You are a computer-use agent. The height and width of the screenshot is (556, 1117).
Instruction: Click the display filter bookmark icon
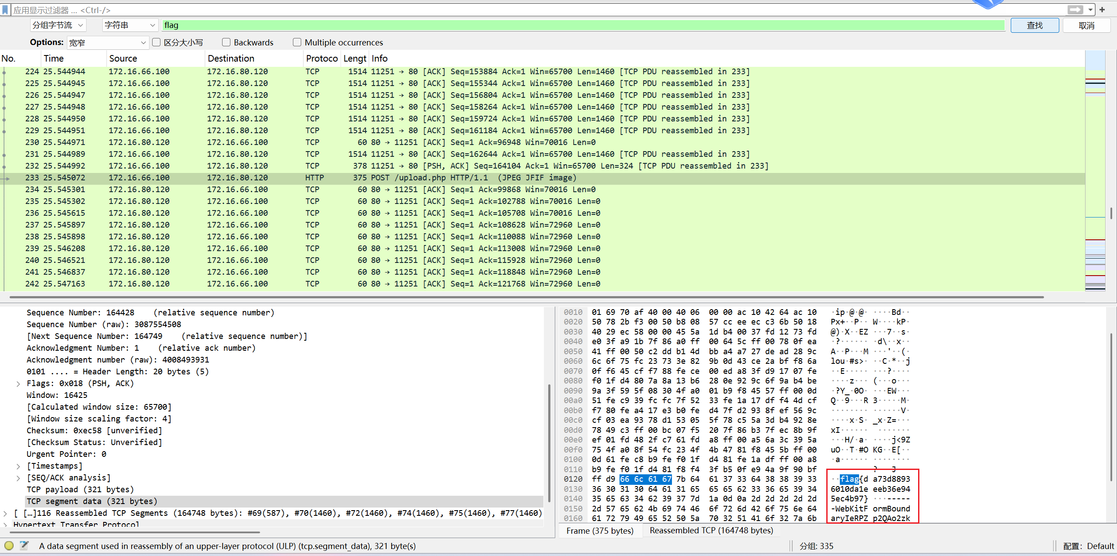point(5,10)
